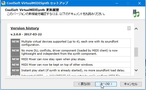Cancel setup with the キャンセル button
The width and height of the screenshot is (146, 90).
[131, 84]
